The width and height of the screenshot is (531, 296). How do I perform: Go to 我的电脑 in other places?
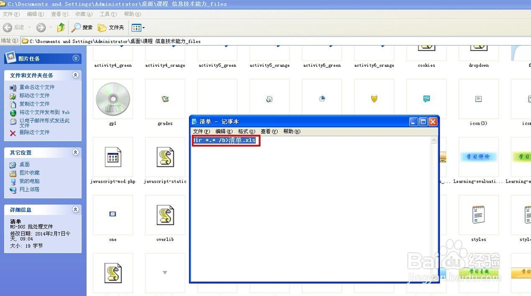tap(29, 181)
